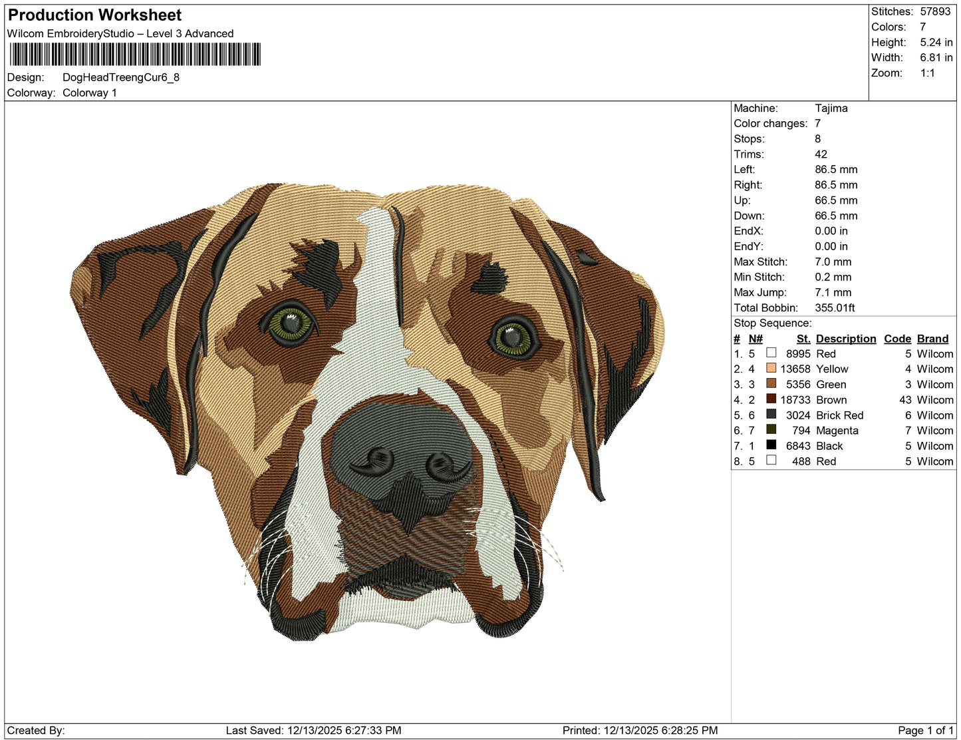Image resolution: width=961 pixels, height=740 pixels.
Task: Click the St. column header
Action: 803,339
